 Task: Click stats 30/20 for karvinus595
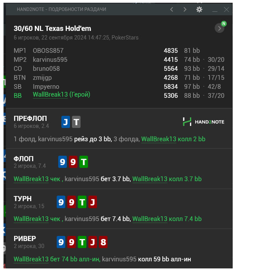pyautogui.click(x=216, y=60)
